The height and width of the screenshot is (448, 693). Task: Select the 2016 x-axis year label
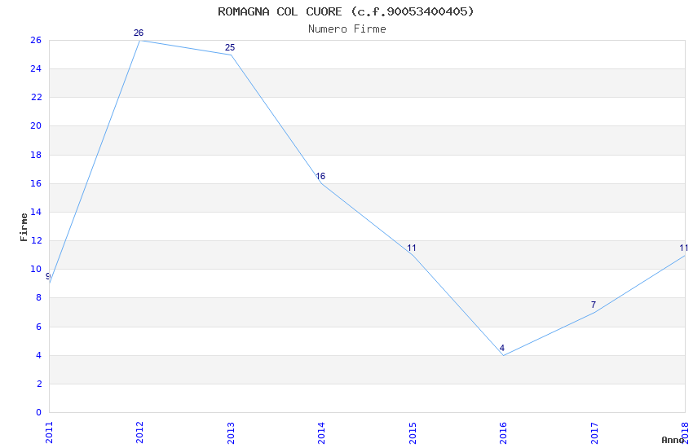503,433
